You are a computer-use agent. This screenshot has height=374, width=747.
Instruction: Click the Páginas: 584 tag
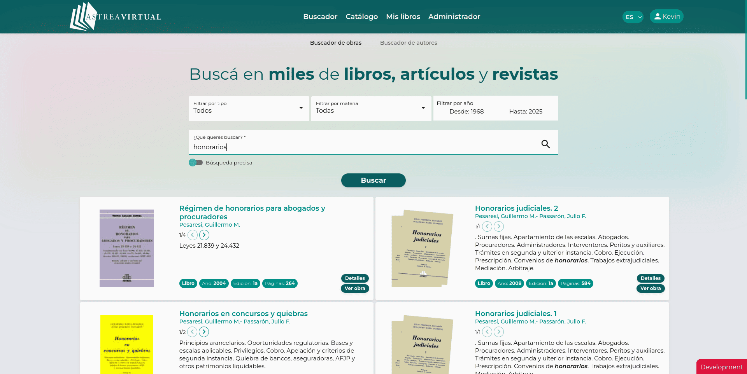point(575,283)
